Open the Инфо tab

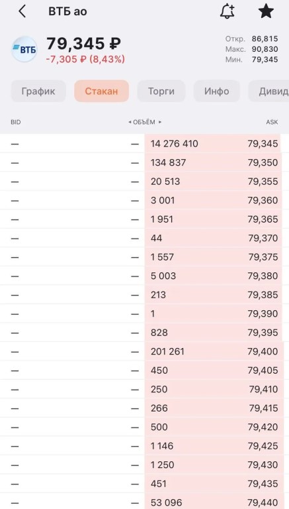click(217, 91)
